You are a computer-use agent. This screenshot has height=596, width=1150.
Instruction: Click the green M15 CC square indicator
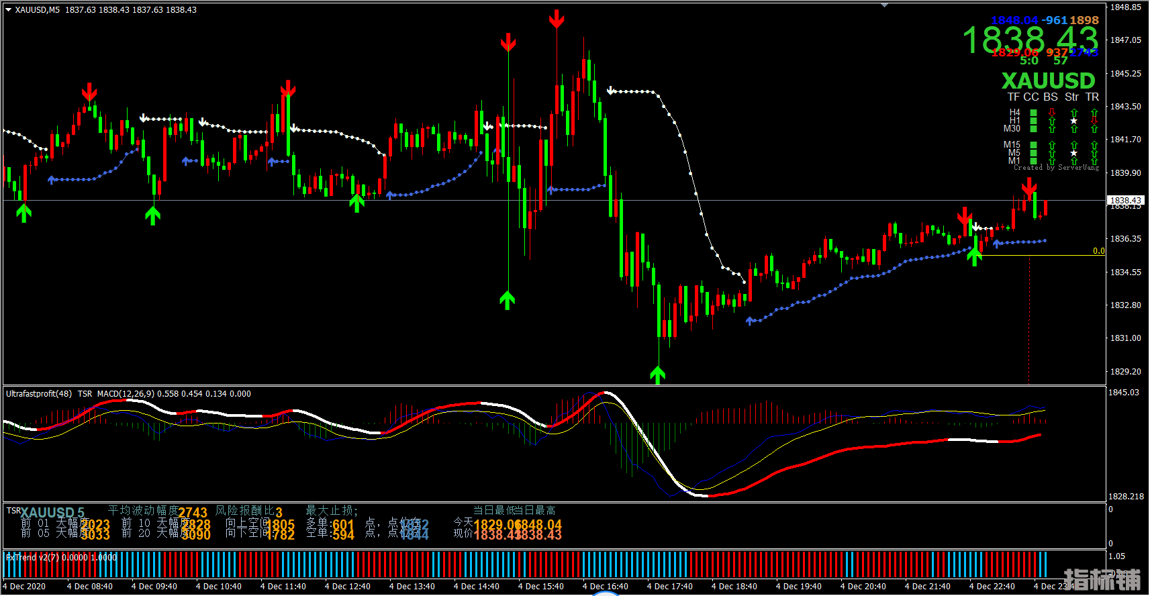click(x=1034, y=145)
